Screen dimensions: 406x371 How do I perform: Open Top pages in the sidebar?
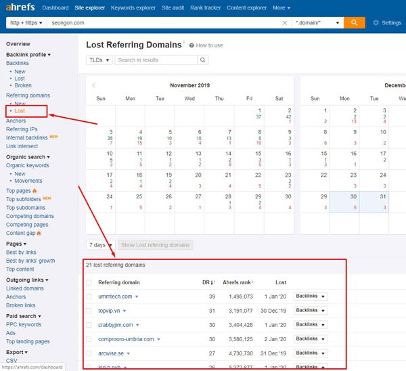18,191
